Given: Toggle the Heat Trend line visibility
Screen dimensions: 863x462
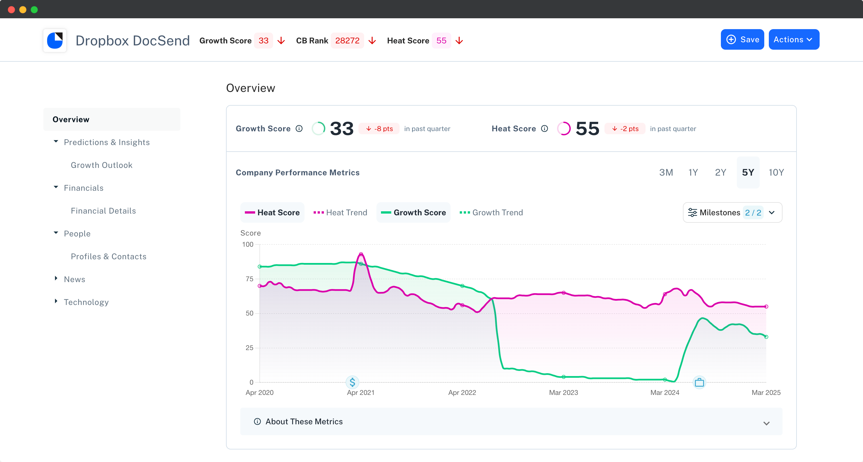Looking at the screenshot, I should point(340,212).
